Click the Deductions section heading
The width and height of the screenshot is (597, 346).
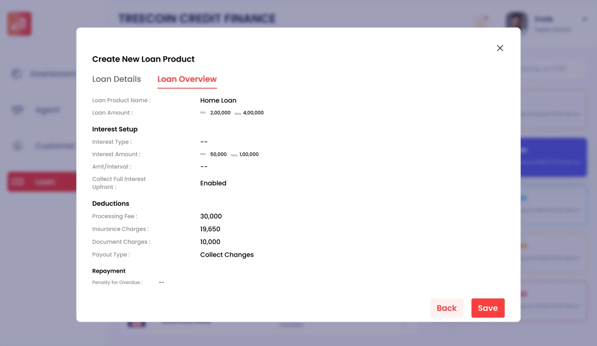[x=110, y=203]
